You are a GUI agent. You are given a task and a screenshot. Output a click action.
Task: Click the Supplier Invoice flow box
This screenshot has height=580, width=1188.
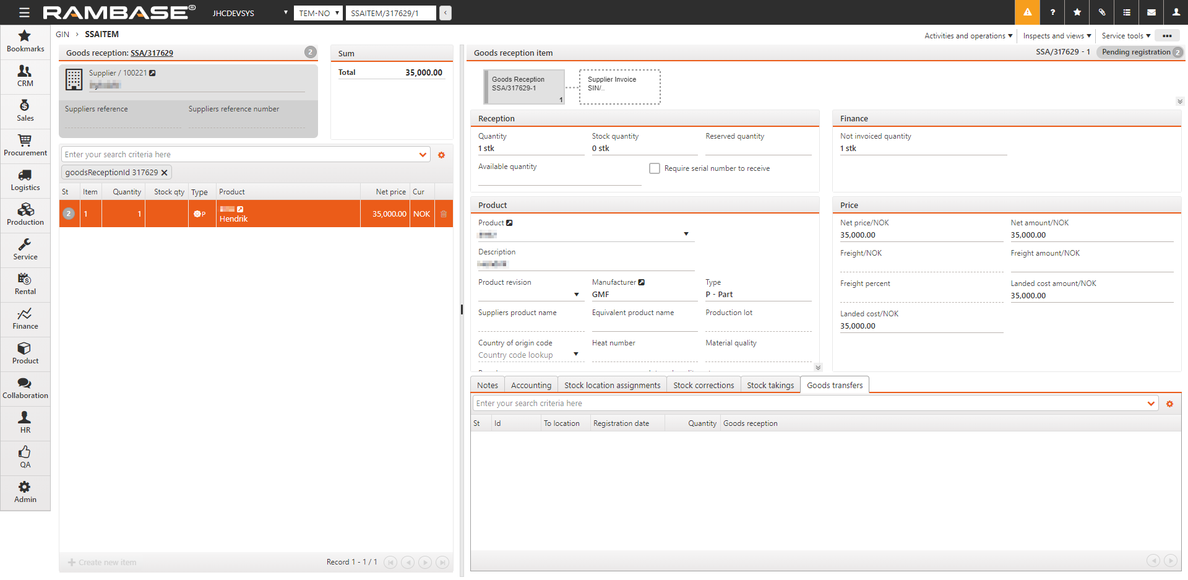coord(619,87)
